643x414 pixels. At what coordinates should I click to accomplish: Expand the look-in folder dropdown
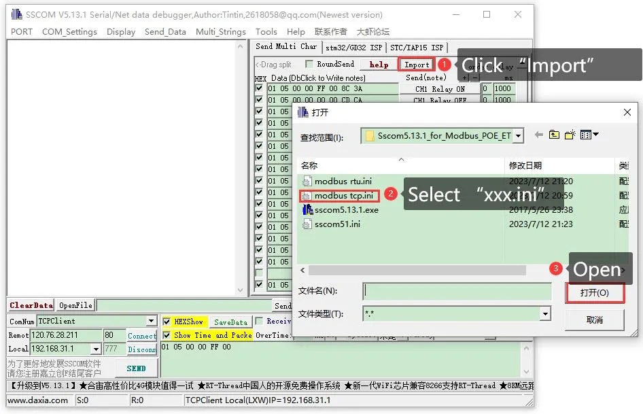tap(519, 136)
